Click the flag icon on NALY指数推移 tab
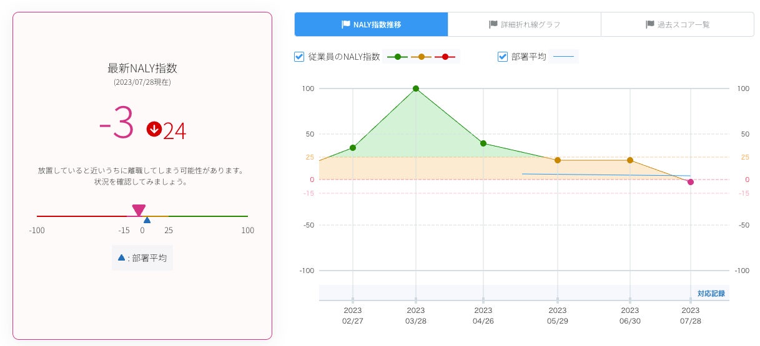 click(346, 25)
